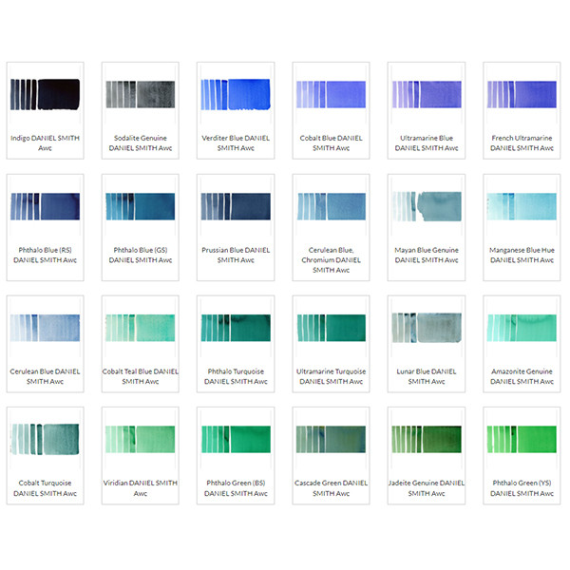
Task: Select the Viridian swatch thumbnail
Action: [140, 439]
